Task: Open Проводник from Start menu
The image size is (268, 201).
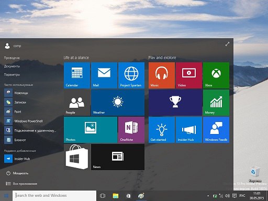Action: 12,58
